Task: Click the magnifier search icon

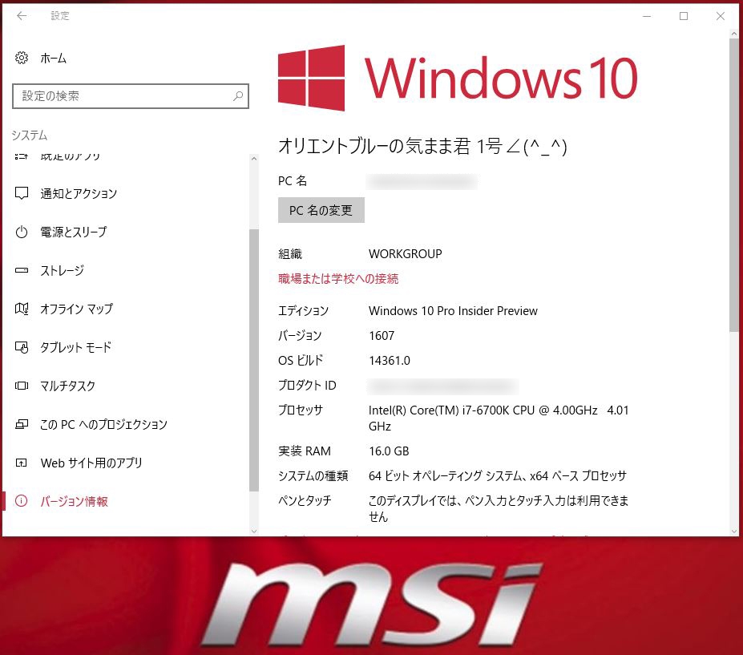Action: tap(238, 96)
